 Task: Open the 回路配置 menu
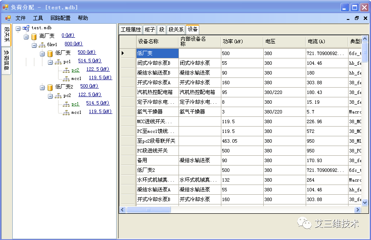(61, 18)
